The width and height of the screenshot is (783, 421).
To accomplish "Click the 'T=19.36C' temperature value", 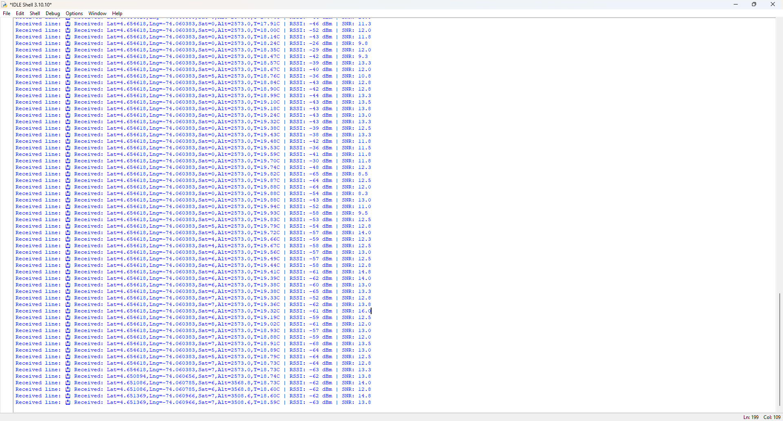I will pyautogui.click(x=267, y=304).
